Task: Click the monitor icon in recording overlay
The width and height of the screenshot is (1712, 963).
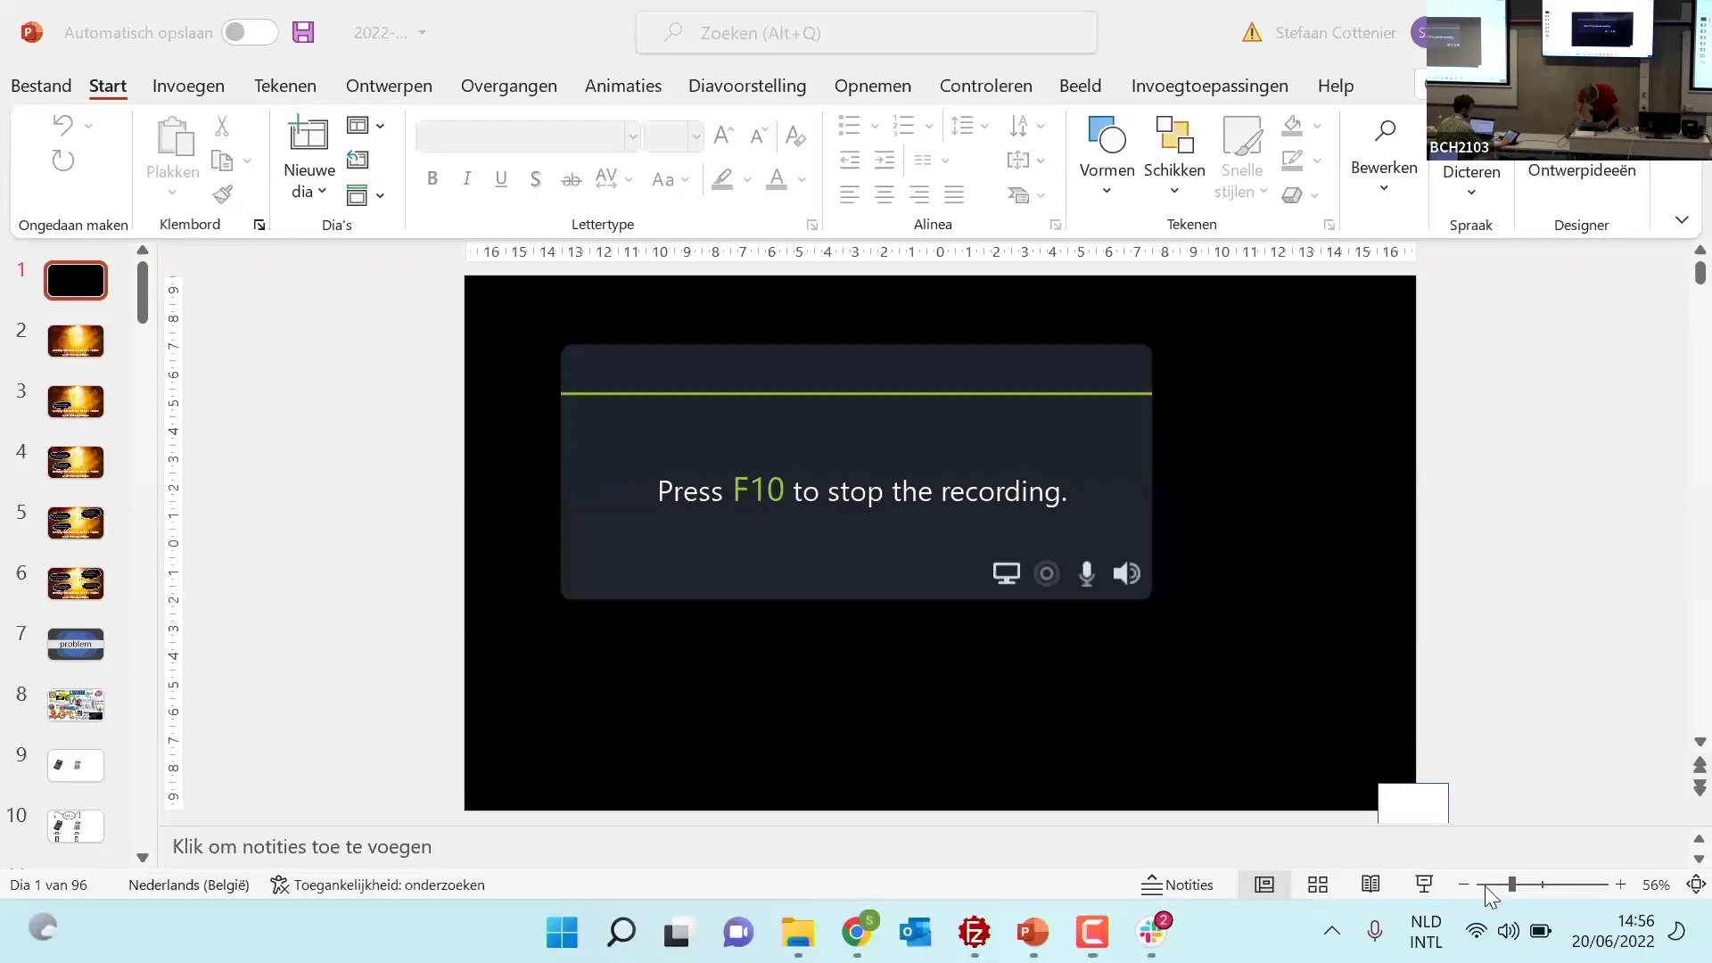Action: click(1007, 573)
